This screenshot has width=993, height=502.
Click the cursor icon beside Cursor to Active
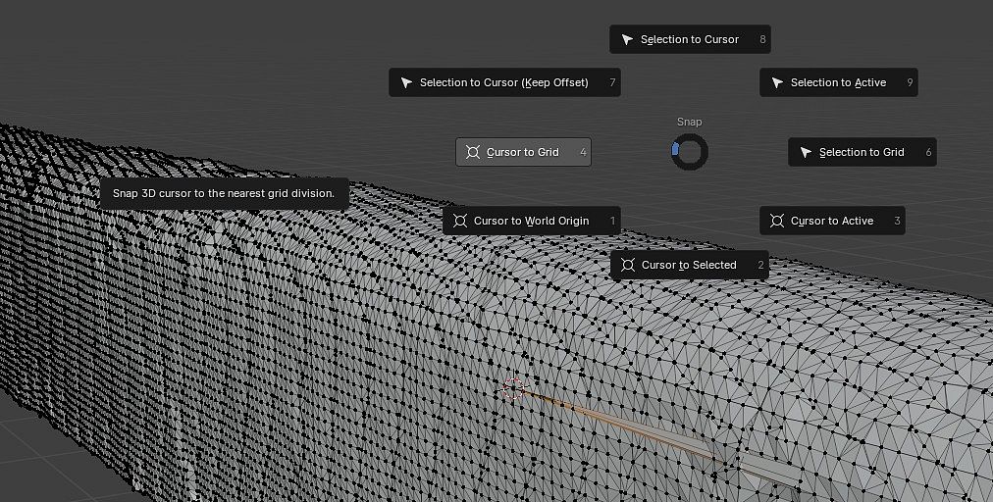[777, 222]
